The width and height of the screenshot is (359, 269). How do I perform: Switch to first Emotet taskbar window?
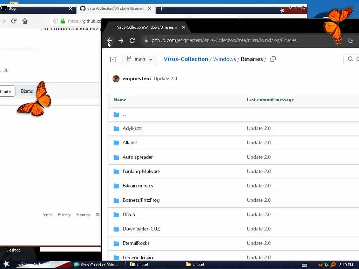click(139, 264)
